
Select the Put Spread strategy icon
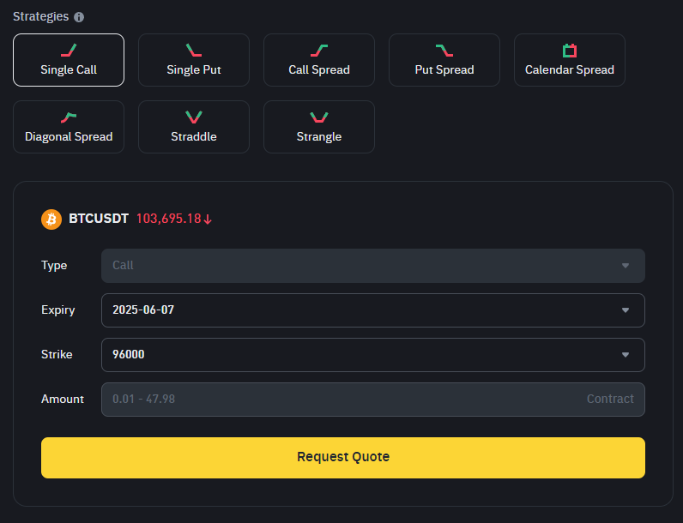pos(444,51)
